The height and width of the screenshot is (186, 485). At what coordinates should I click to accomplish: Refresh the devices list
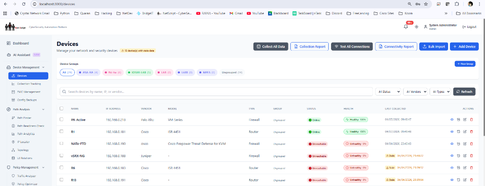point(464,92)
